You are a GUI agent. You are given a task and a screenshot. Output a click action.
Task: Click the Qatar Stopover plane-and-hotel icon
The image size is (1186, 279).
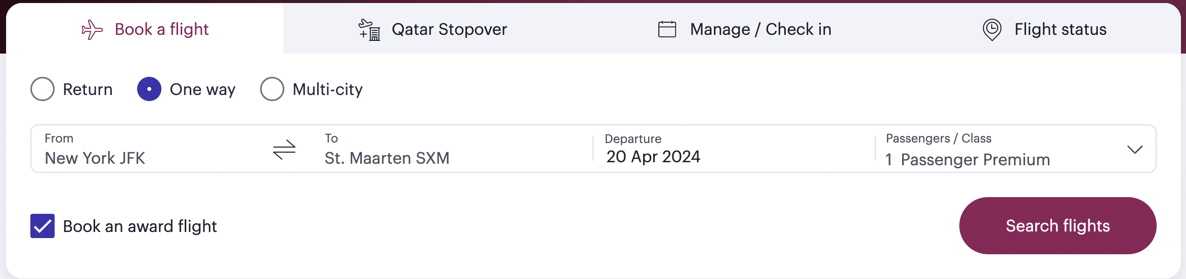(369, 30)
